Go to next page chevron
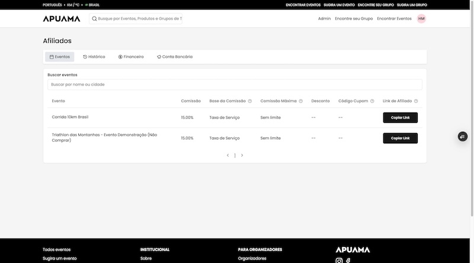The image size is (474, 263). [x=242, y=156]
